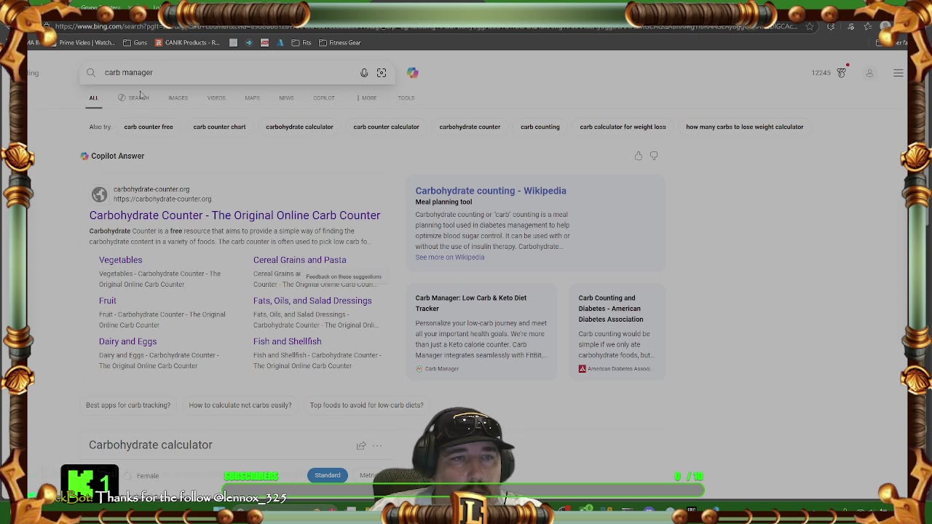Open Microsoft Rewards trophy icon
This screenshot has height=524, width=932.
(x=842, y=73)
